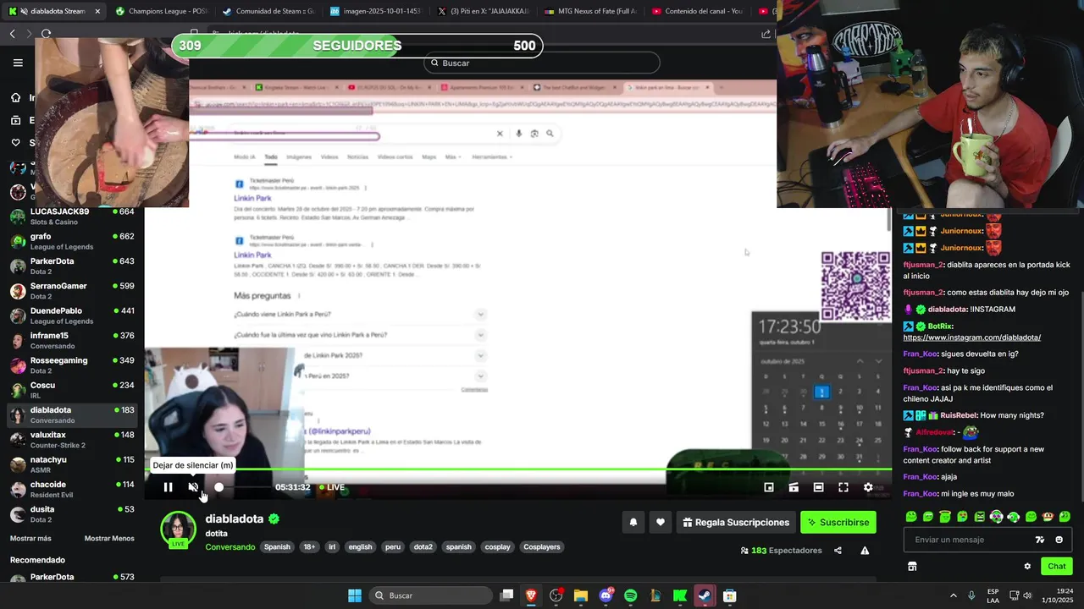This screenshot has height=609, width=1084.
Task: Report stream using warning triangle icon
Action: point(865,551)
